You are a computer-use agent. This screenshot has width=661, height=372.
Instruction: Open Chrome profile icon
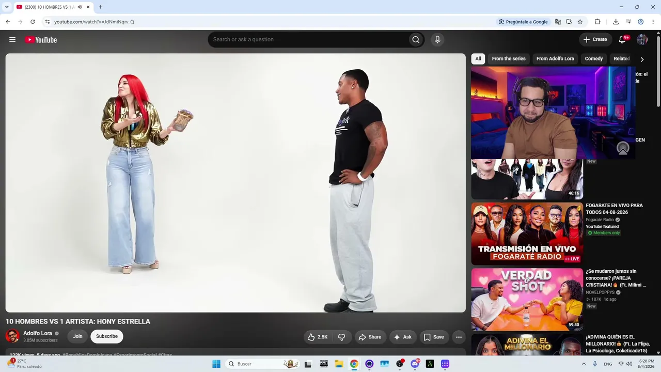[640, 22]
